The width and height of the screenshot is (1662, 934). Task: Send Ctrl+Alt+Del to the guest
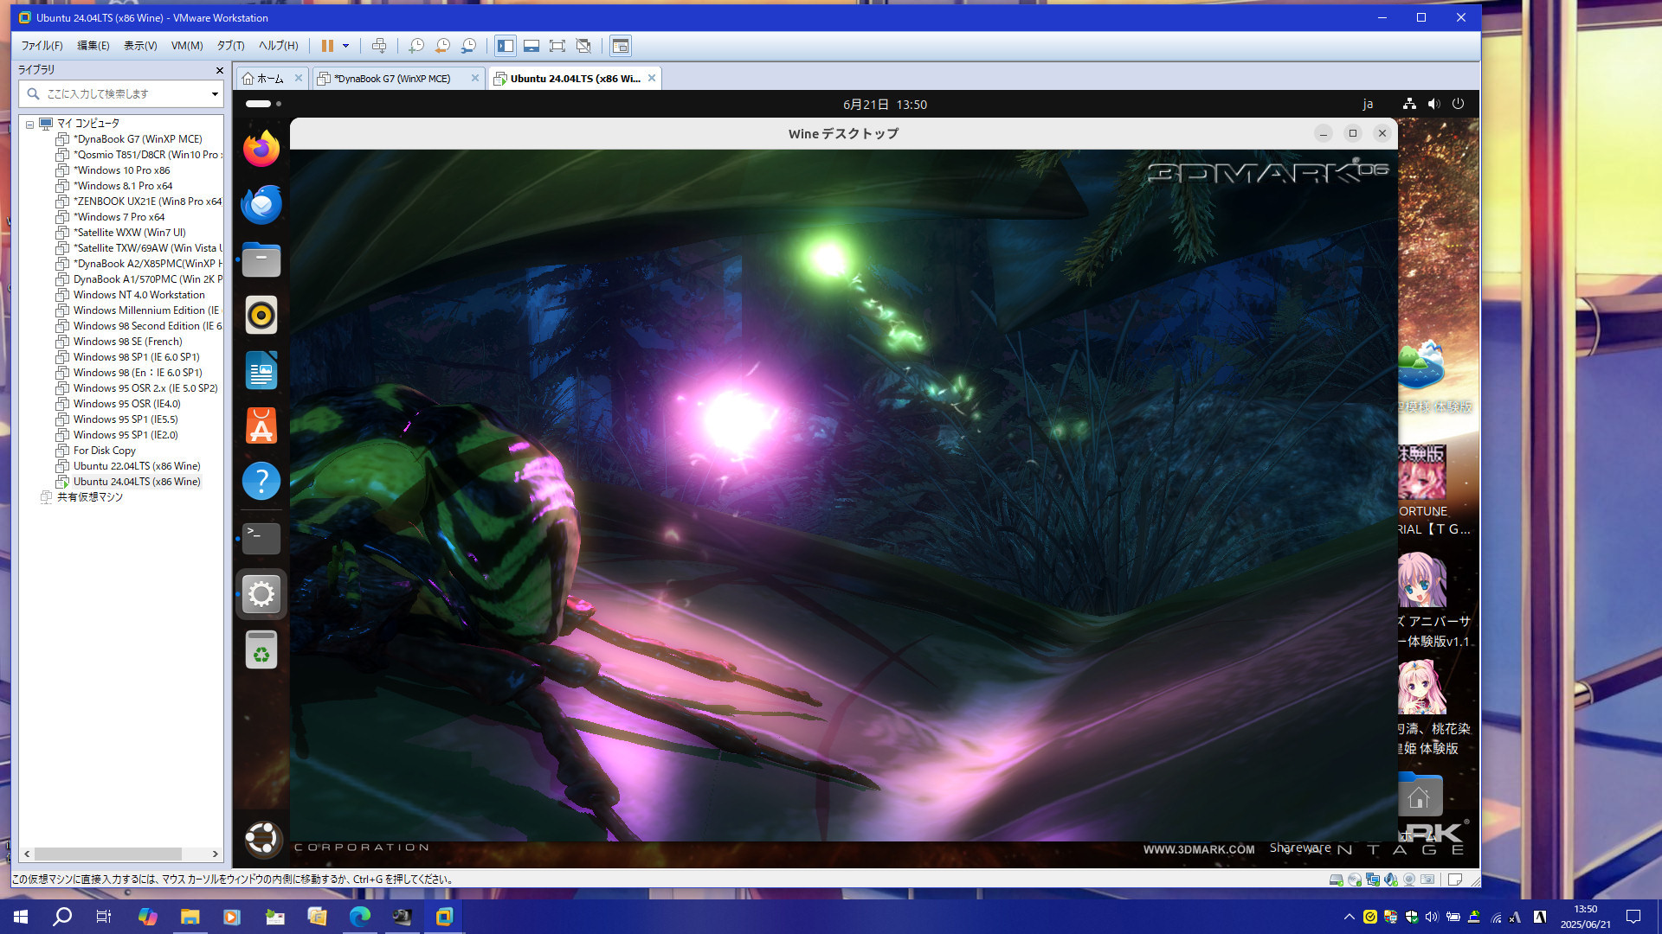378,46
